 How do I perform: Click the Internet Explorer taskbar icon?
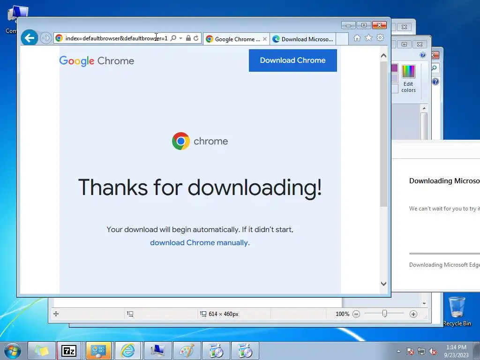pyautogui.click(x=127, y=351)
